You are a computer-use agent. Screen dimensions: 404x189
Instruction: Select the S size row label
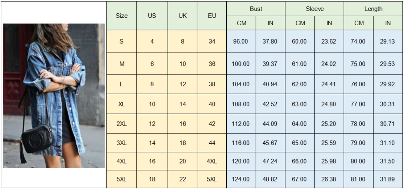pos(122,42)
